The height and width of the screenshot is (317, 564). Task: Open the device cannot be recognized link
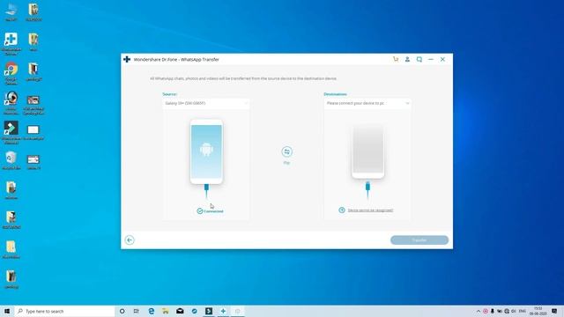click(370, 210)
